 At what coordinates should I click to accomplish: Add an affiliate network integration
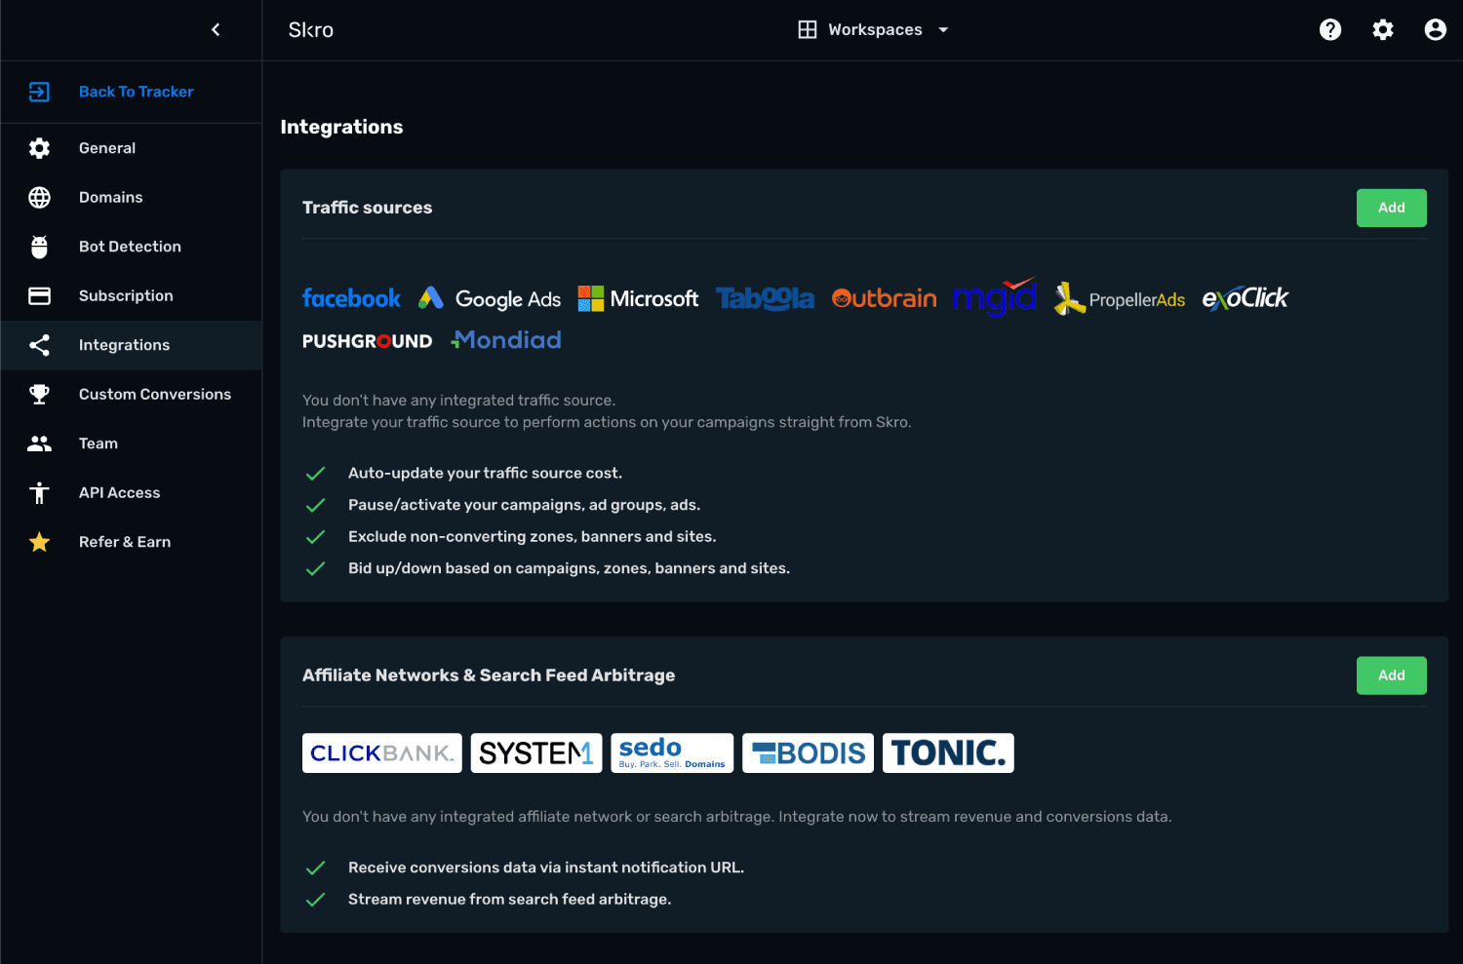pos(1392,675)
